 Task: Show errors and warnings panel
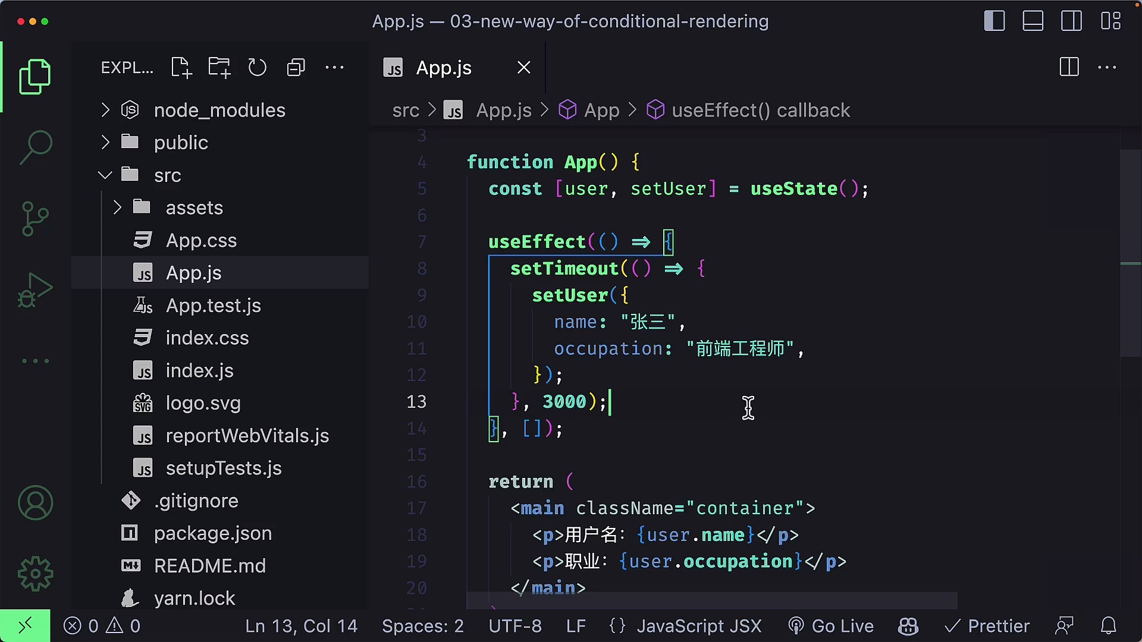point(102,626)
